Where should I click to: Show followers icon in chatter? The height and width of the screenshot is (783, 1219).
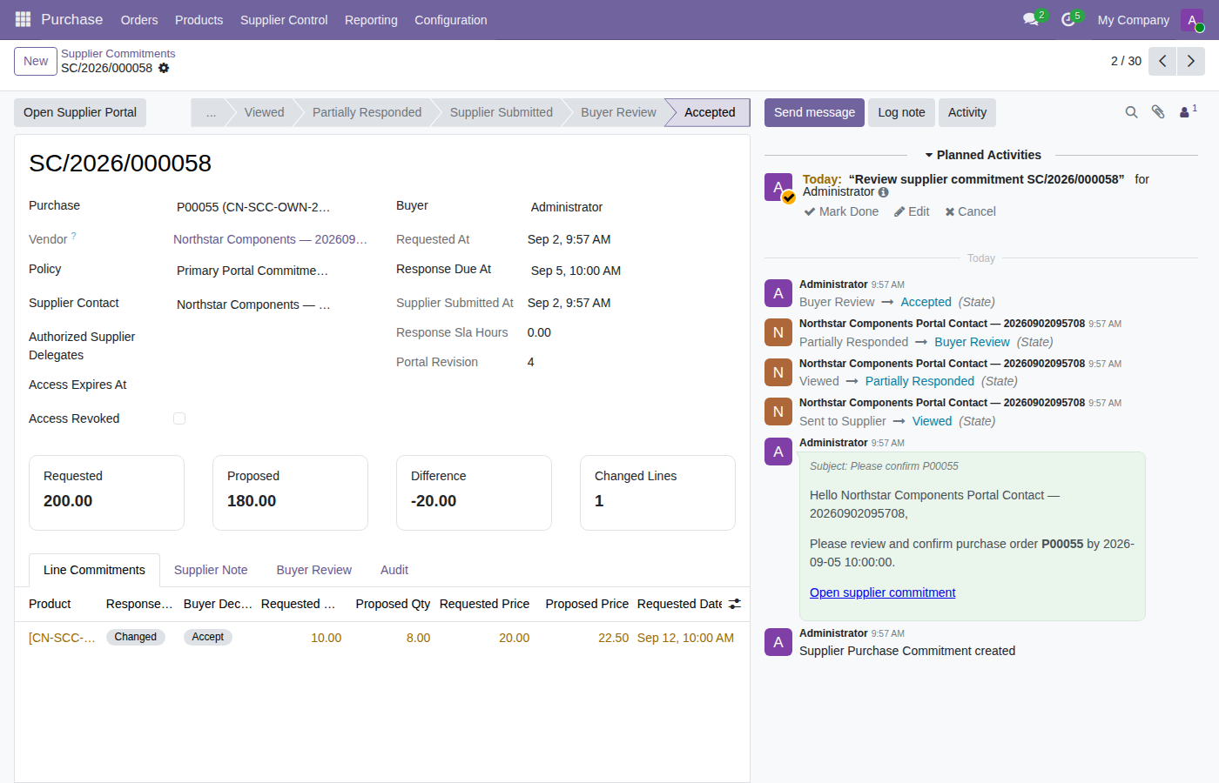click(x=1188, y=112)
